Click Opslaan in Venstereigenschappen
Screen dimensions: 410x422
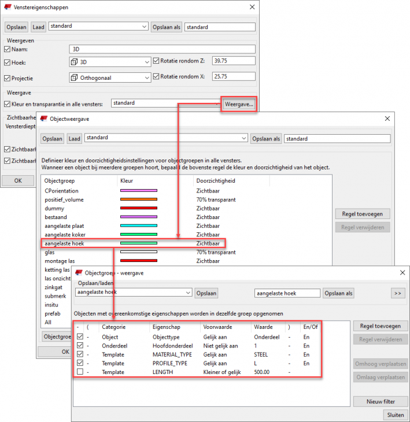(16, 27)
